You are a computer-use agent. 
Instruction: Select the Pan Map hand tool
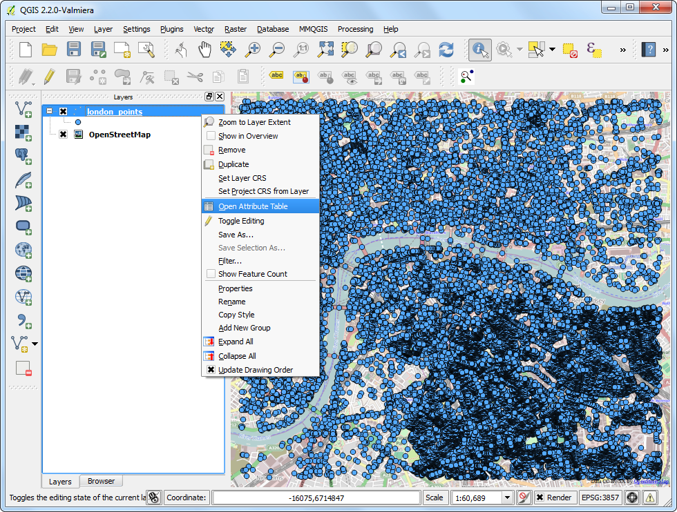click(x=205, y=50)
